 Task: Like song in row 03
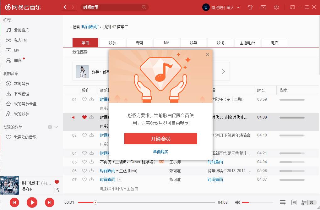coord(84,135)
